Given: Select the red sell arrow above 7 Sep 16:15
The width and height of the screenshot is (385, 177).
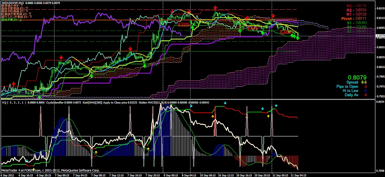Looking at the screenshot, I should pos(130,49).
